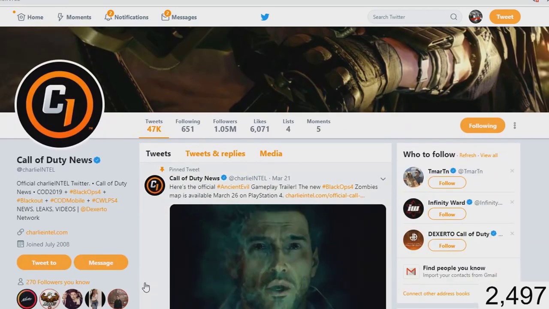Click the calendar icon beside Joined July 2008
This screenshot has height=309, width=549.
click(x=20, y=244)
